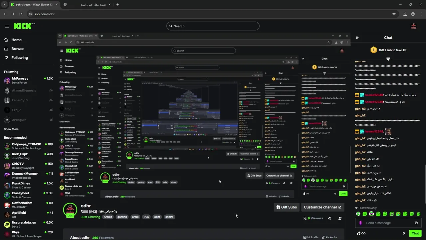
Task: Open the Kick hamburger menu beside the main logo
Action: pyautogui.click(x=7, y=26)
